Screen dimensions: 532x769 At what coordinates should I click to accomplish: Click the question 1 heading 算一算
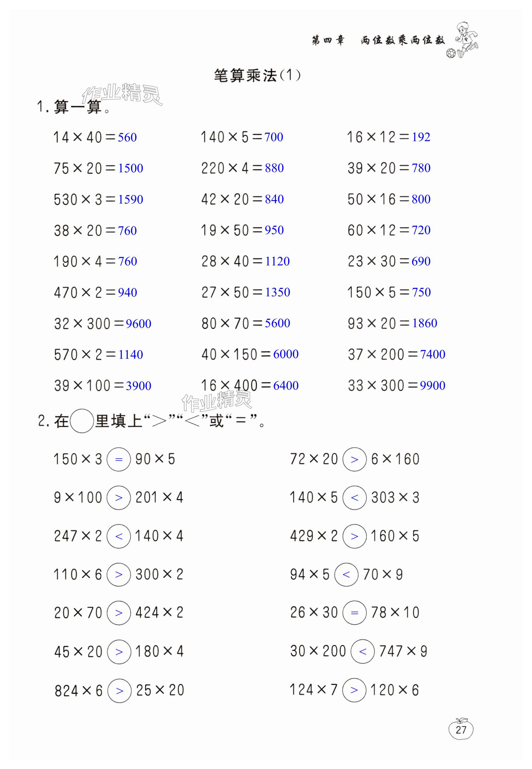tap(78, 107)
